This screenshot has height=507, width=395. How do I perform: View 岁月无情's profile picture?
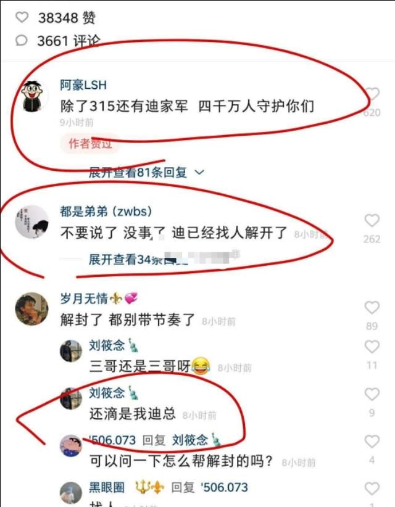point(31,308)
